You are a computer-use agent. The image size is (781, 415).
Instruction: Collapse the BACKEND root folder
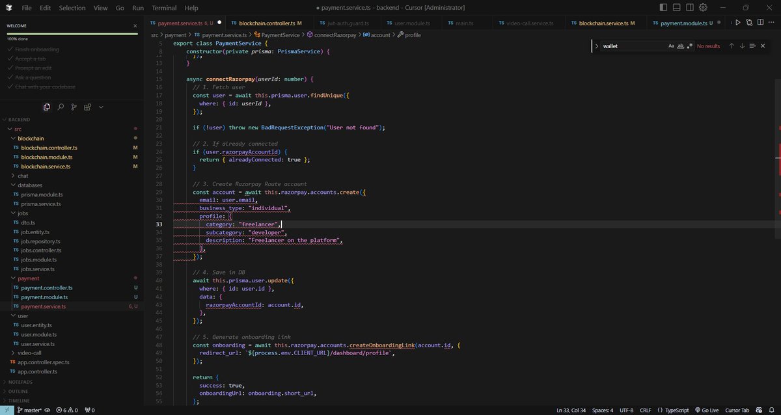pos(70,120)
